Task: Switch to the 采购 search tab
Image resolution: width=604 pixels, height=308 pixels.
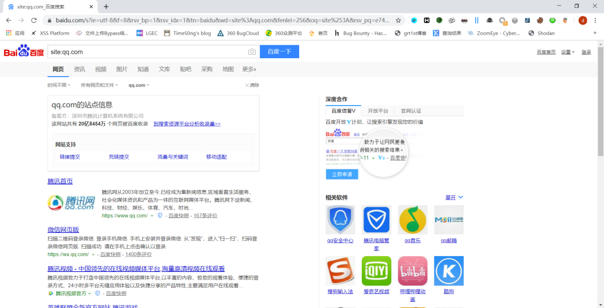Action: click(x=206, y=69)
